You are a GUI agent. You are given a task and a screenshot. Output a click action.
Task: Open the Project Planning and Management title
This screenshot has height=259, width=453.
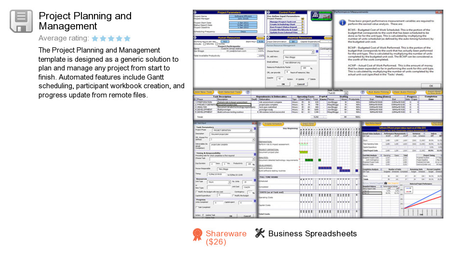85,21
